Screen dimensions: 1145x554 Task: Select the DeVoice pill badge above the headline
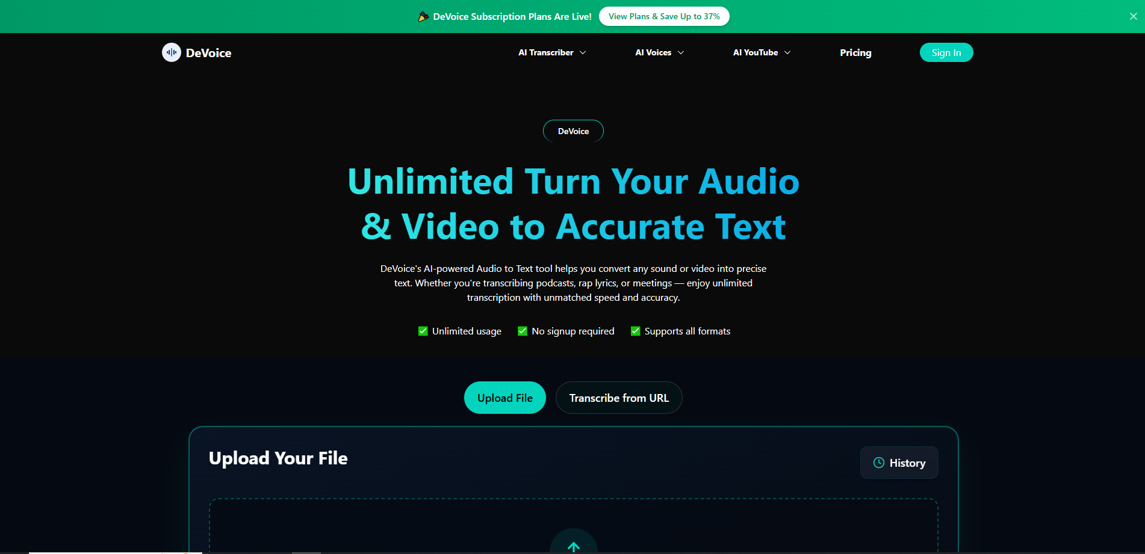(573, 131)
